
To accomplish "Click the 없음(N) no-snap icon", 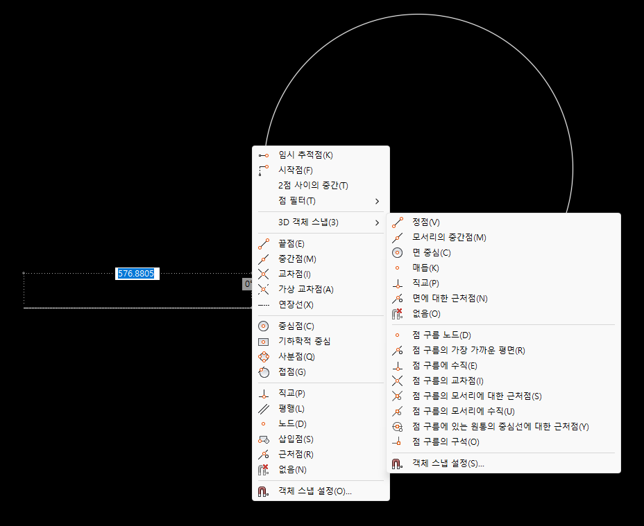I will click(264, 470).
